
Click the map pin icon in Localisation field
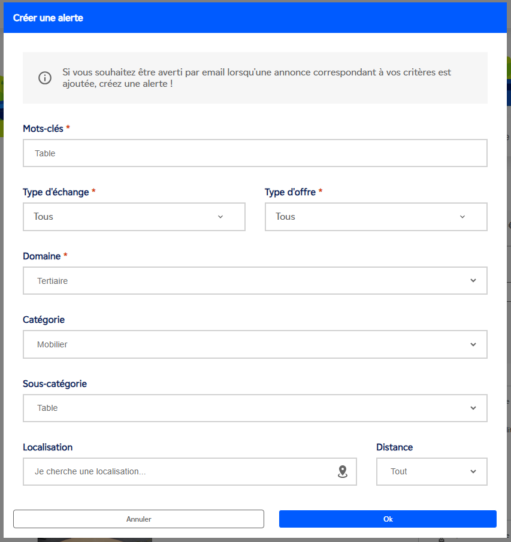coord(343,472)
